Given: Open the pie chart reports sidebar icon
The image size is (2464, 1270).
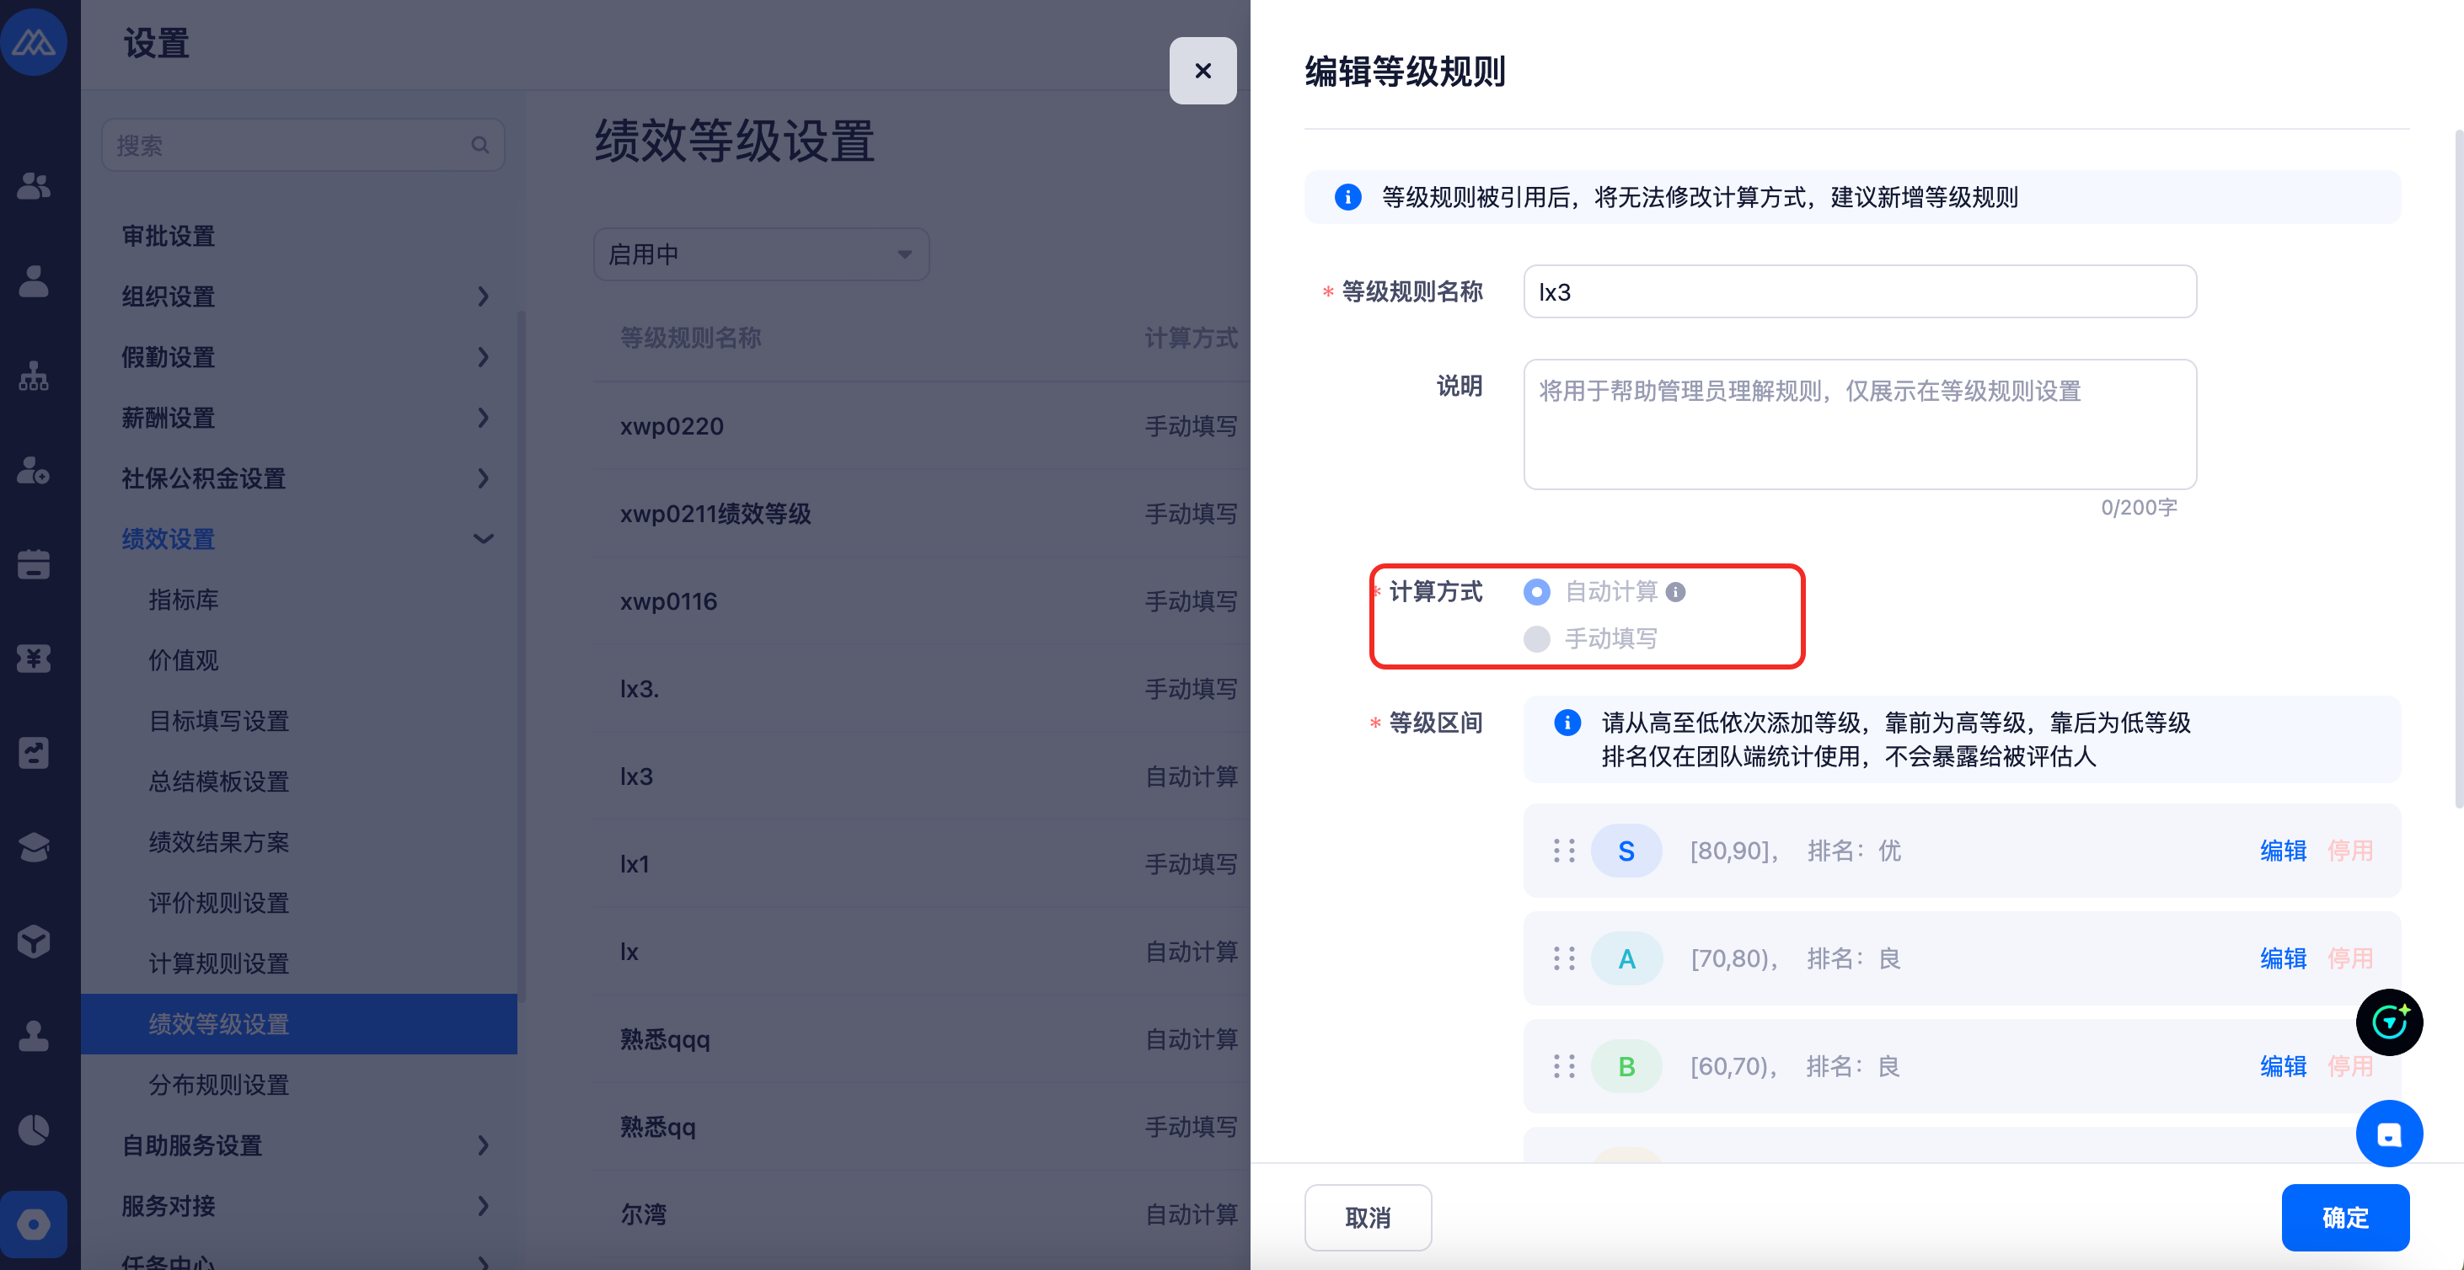Looking at the screenshot, I should [x=34, y=1130].
